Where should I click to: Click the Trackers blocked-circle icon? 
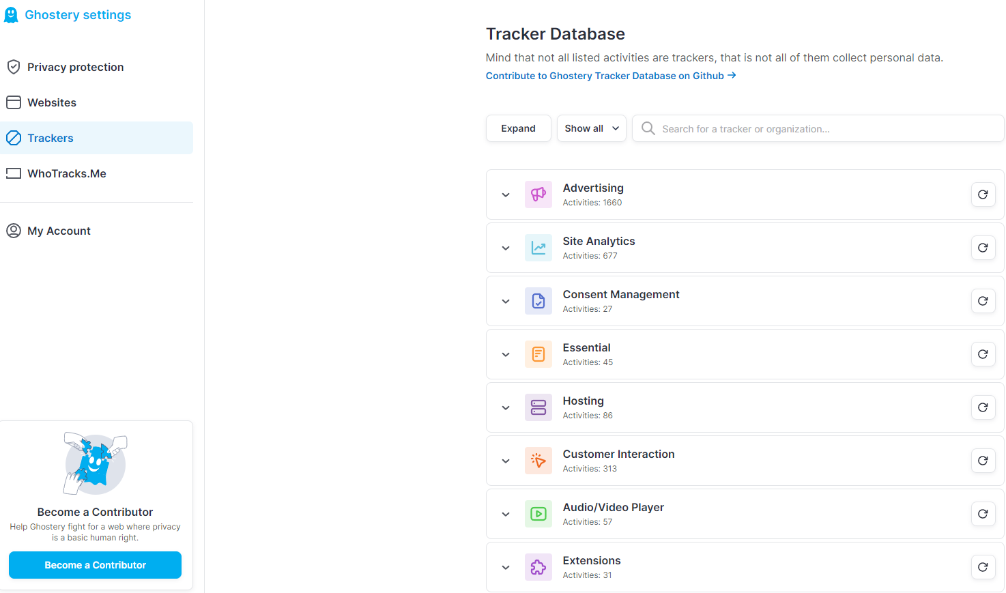pos(14,138)
